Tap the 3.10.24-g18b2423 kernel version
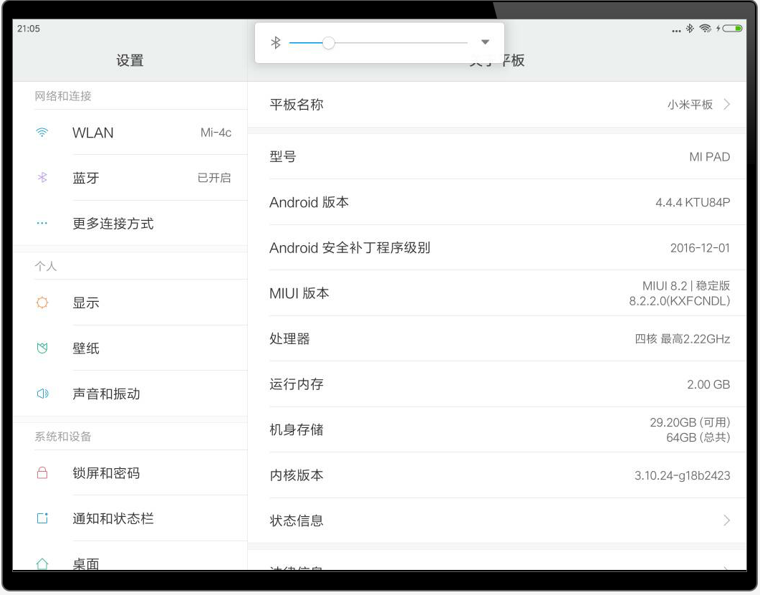 (x=683, y=475)
